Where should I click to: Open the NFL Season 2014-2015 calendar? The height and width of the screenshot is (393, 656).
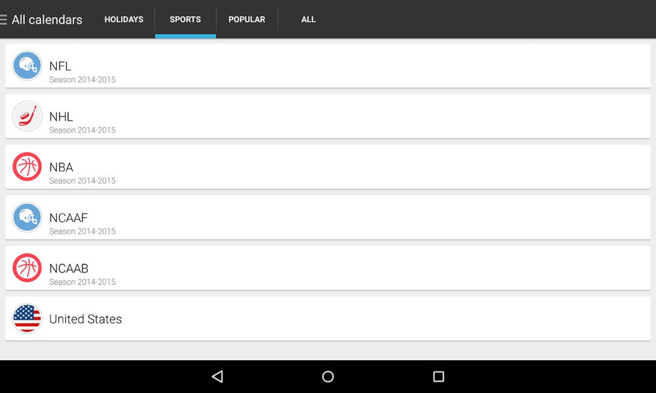(x=328, y=65)
